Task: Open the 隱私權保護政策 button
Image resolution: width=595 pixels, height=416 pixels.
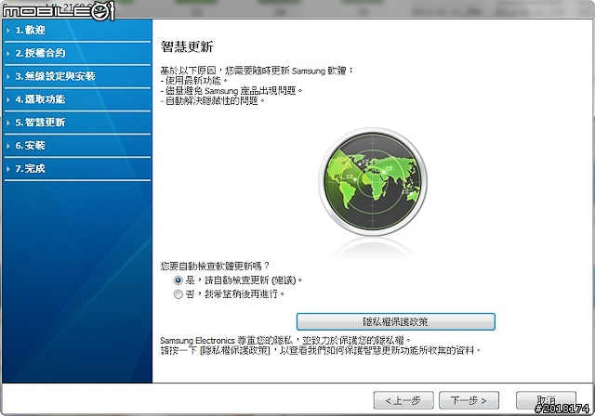Action: tap(396, 321)
